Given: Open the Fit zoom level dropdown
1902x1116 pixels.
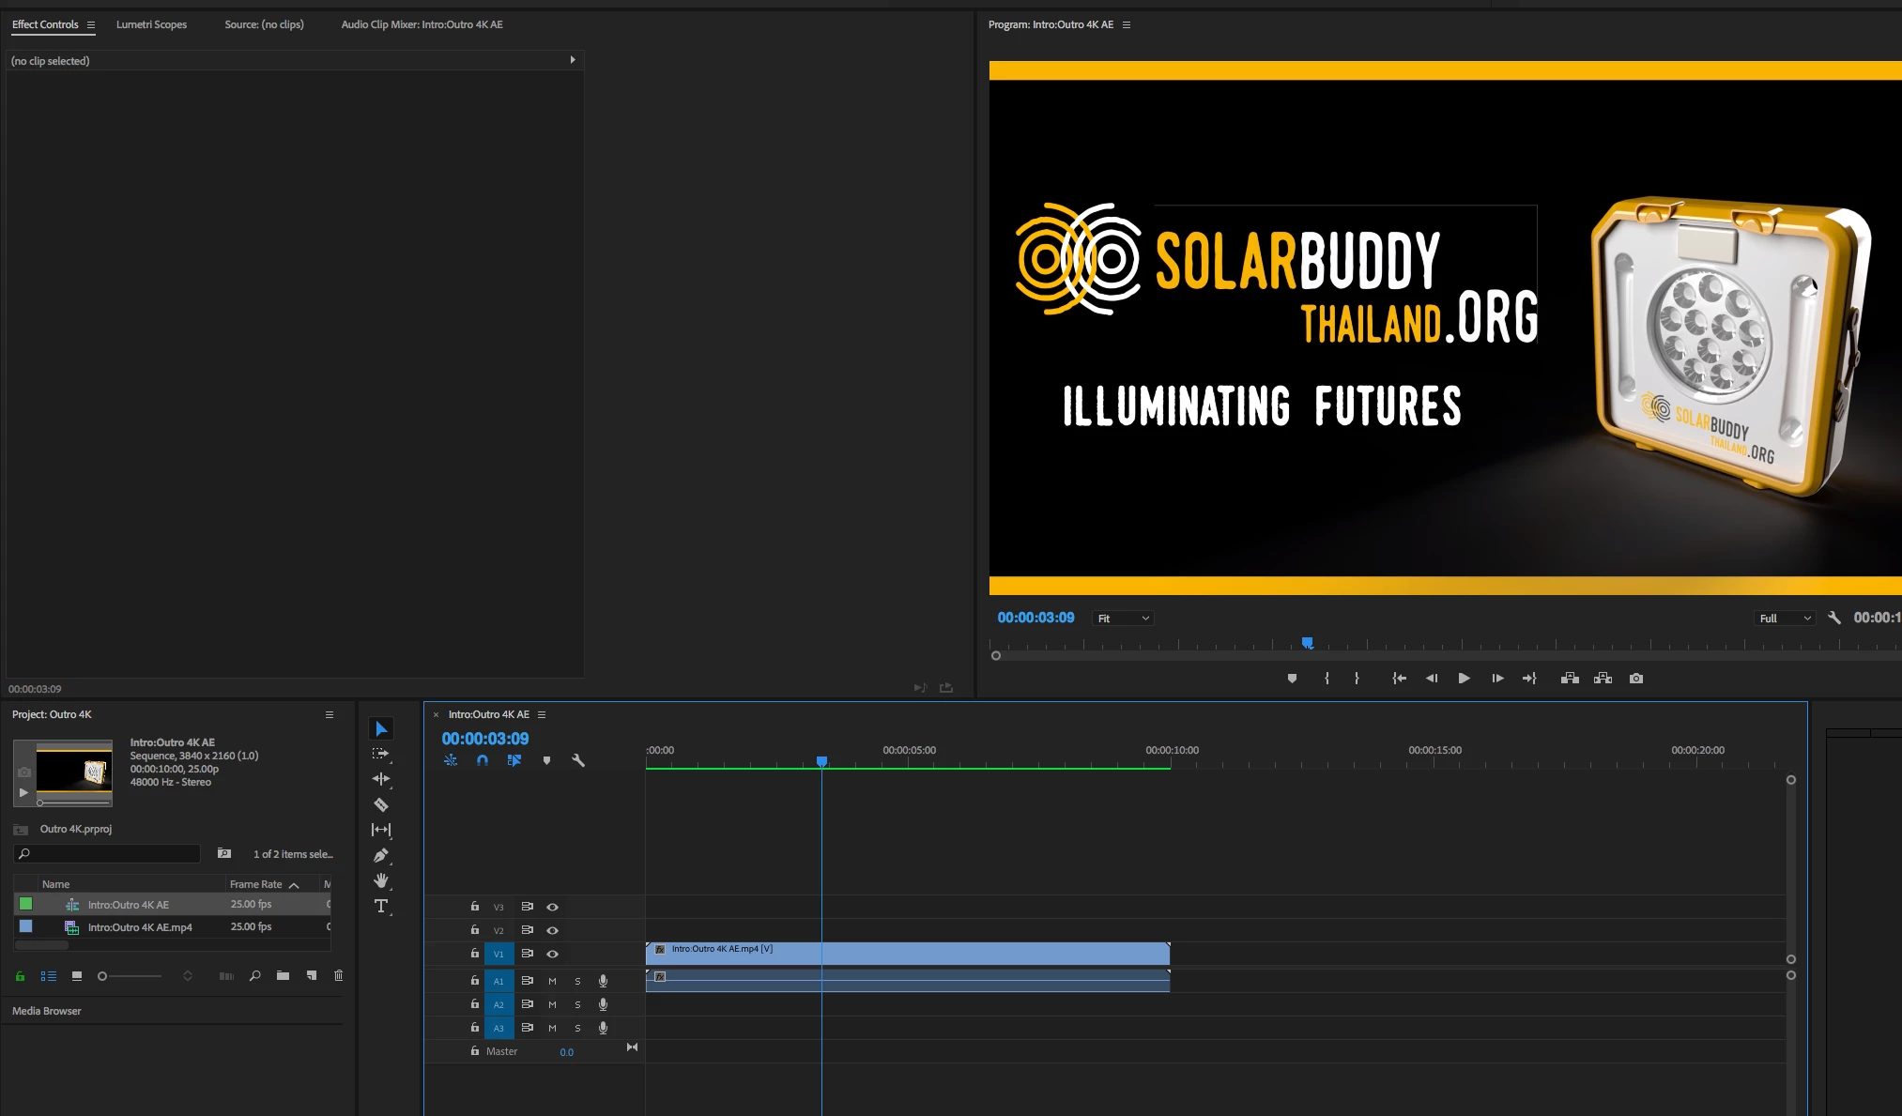Looking at the screenshot, I should point(1123,619).
